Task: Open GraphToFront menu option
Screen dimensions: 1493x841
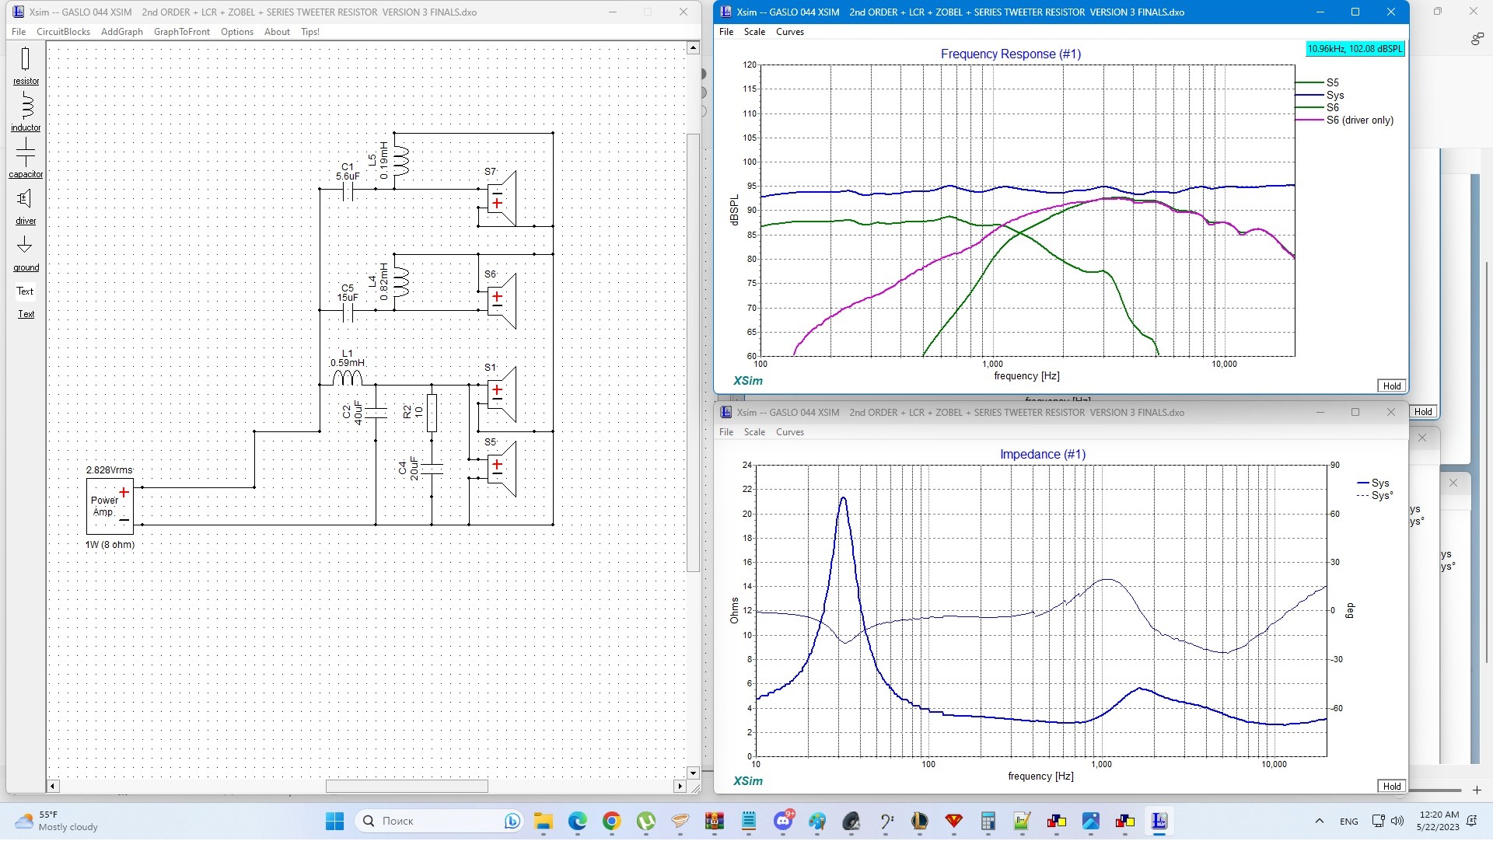Action: tap(180, 32)
